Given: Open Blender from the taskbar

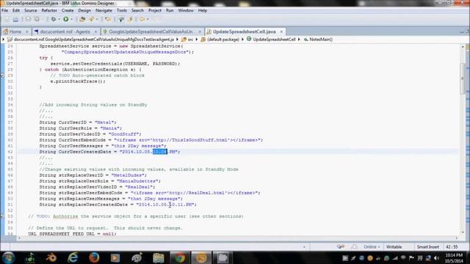Looking at the screenshot, I should coord(51,257).
